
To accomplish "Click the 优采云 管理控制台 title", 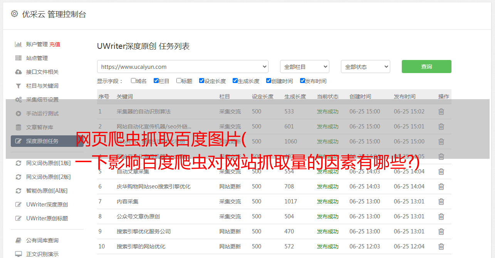I will 54,14.
